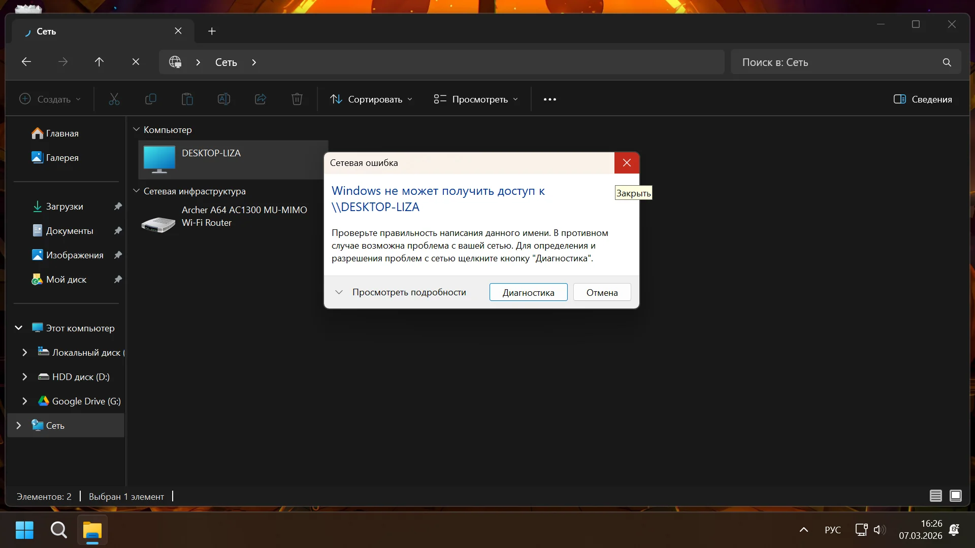Stop loading with the address bar X icon

point(136,62)
